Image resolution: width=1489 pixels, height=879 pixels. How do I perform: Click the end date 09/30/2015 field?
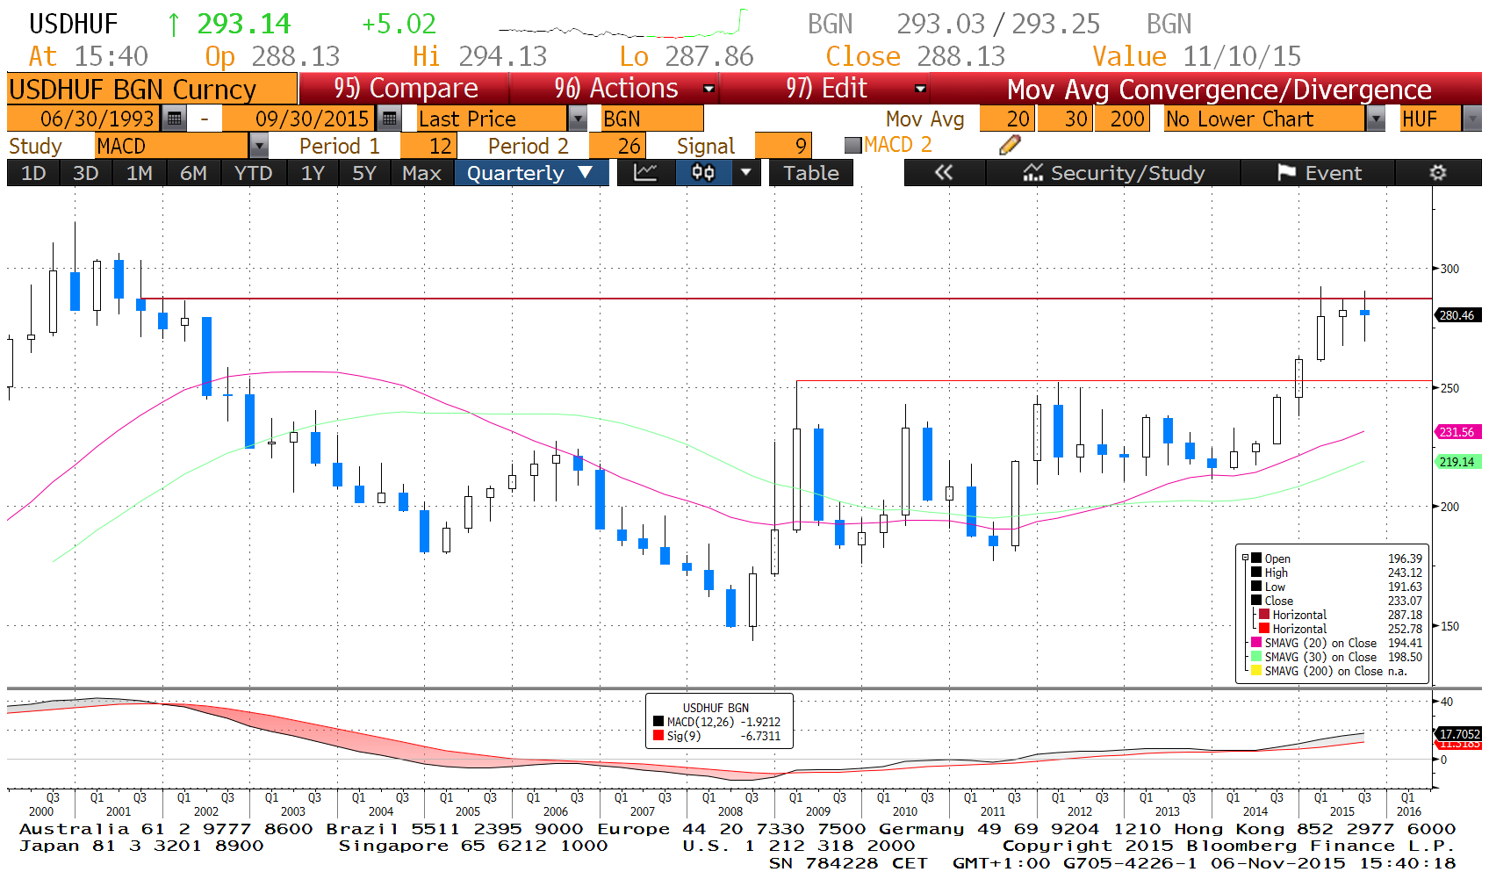pyautogui.click(x=299, y=119)
